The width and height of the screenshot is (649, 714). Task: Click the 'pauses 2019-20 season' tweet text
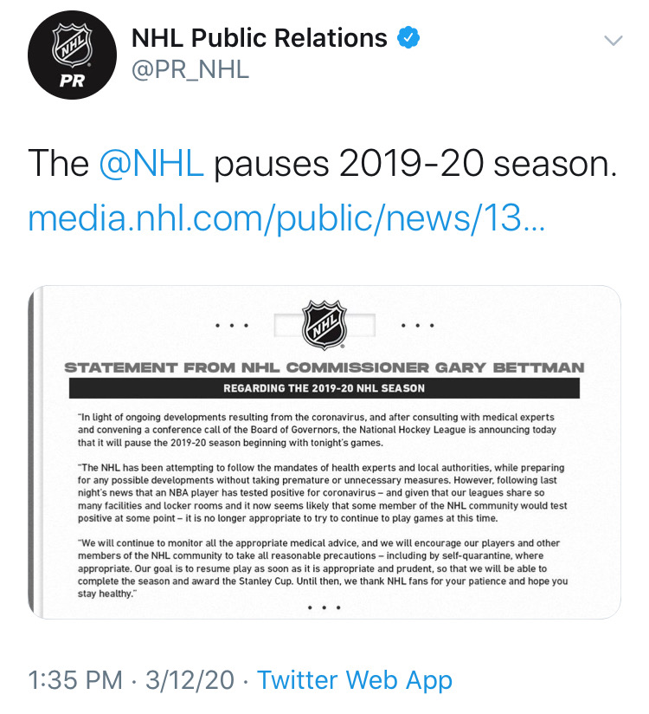415,164
